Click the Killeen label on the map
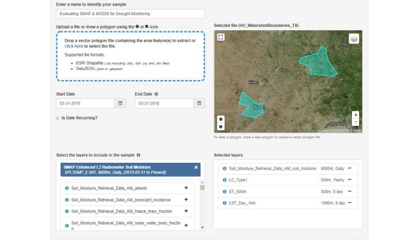This screenshot has width=419, height=240. pos(254,82)
